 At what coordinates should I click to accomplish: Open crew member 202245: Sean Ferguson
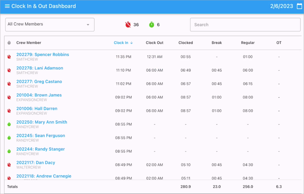coord(41,135)
